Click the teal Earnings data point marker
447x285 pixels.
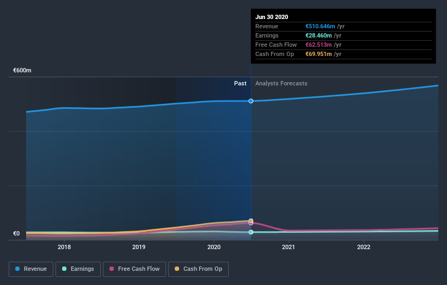[x=251, y=232]
